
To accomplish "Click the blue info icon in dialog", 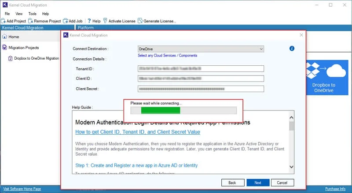I will [292, 48].
